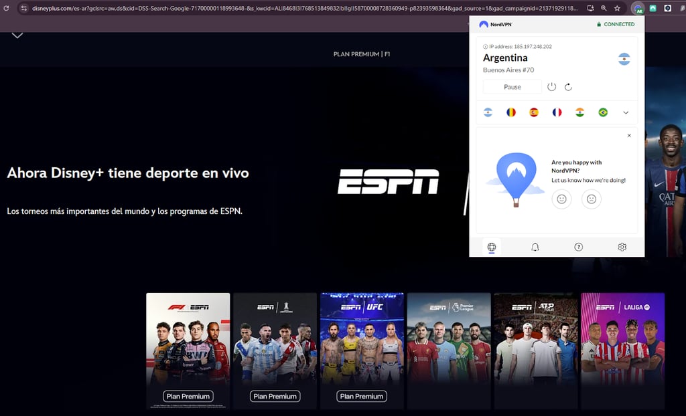
Task: Open site information icon in address bar
Action: click(x=25, y=8)
